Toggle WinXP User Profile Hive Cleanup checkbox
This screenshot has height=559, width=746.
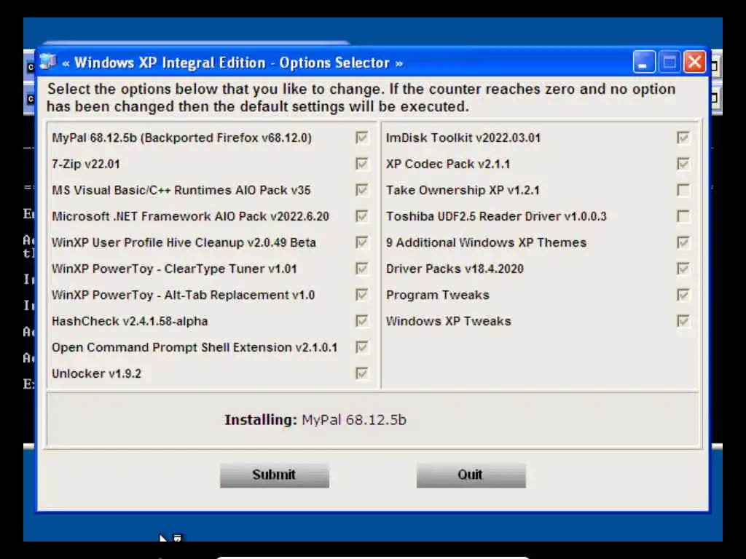click(361, 242)
